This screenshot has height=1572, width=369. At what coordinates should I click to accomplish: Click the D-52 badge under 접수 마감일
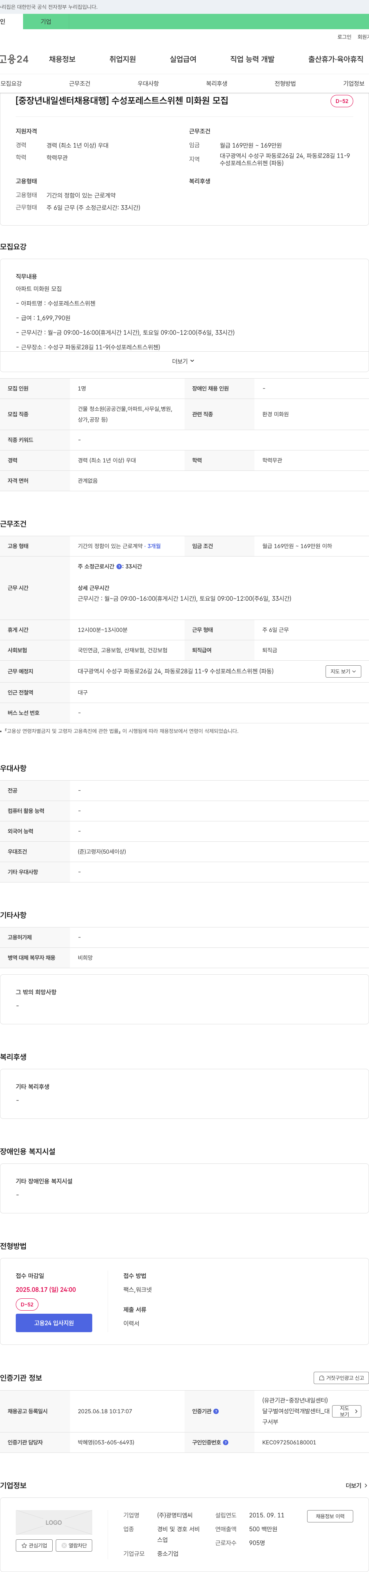tap(27, 1305)
